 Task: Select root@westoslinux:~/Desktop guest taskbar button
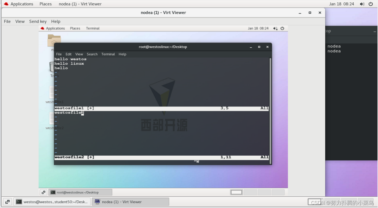pos(80,192)
